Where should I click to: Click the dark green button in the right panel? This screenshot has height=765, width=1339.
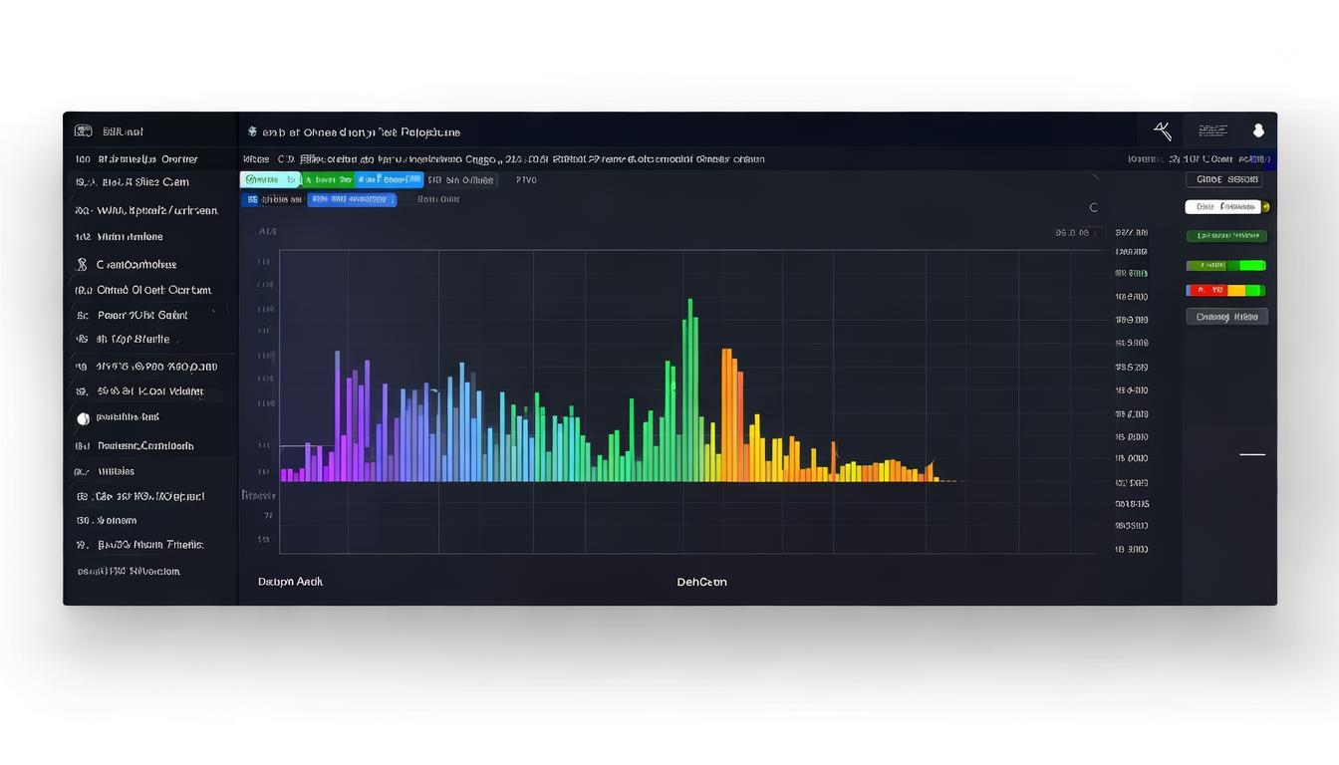tap(1226, 236)
